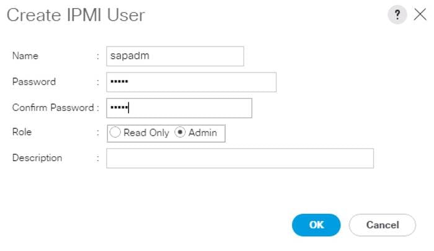Click the Description label
The width and height of the screenshot is (434, 251).
point(37,158)
